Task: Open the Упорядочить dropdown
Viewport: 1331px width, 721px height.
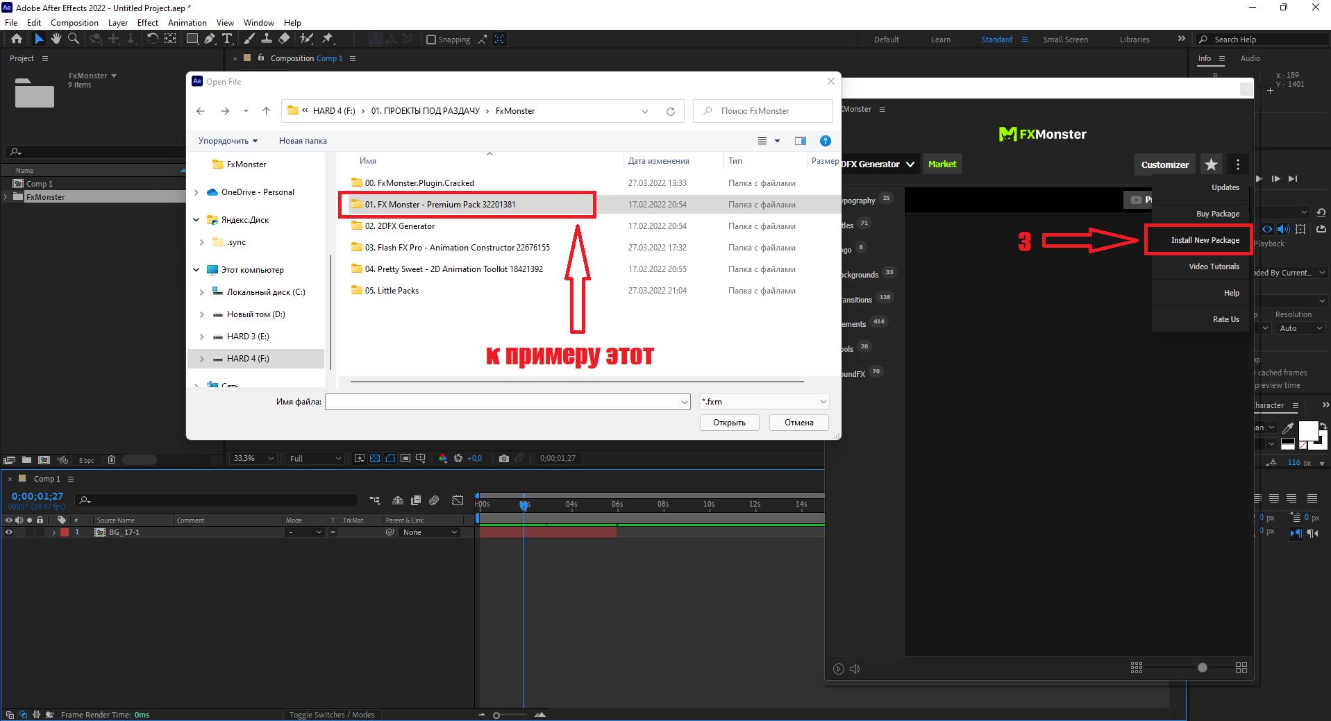Action: [228, 141]
